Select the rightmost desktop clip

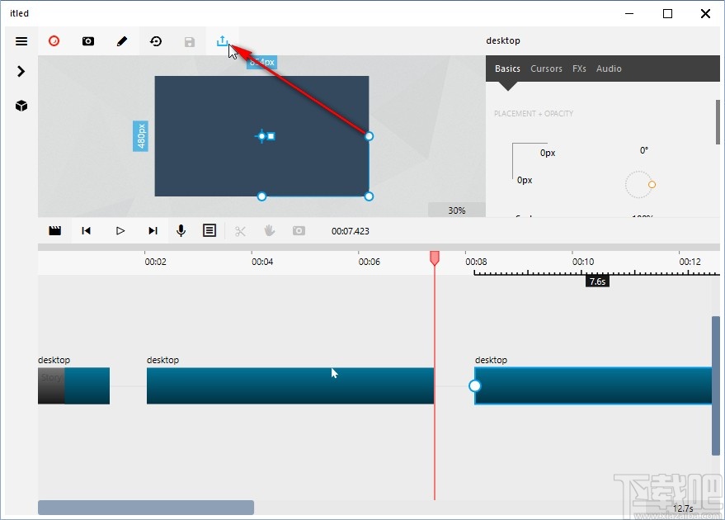[593, 385]
